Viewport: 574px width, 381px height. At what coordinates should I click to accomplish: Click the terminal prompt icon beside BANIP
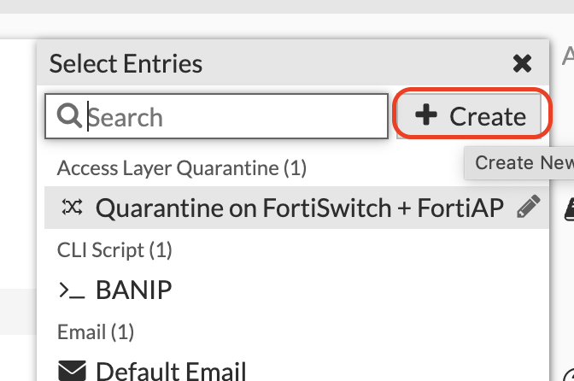72,290
